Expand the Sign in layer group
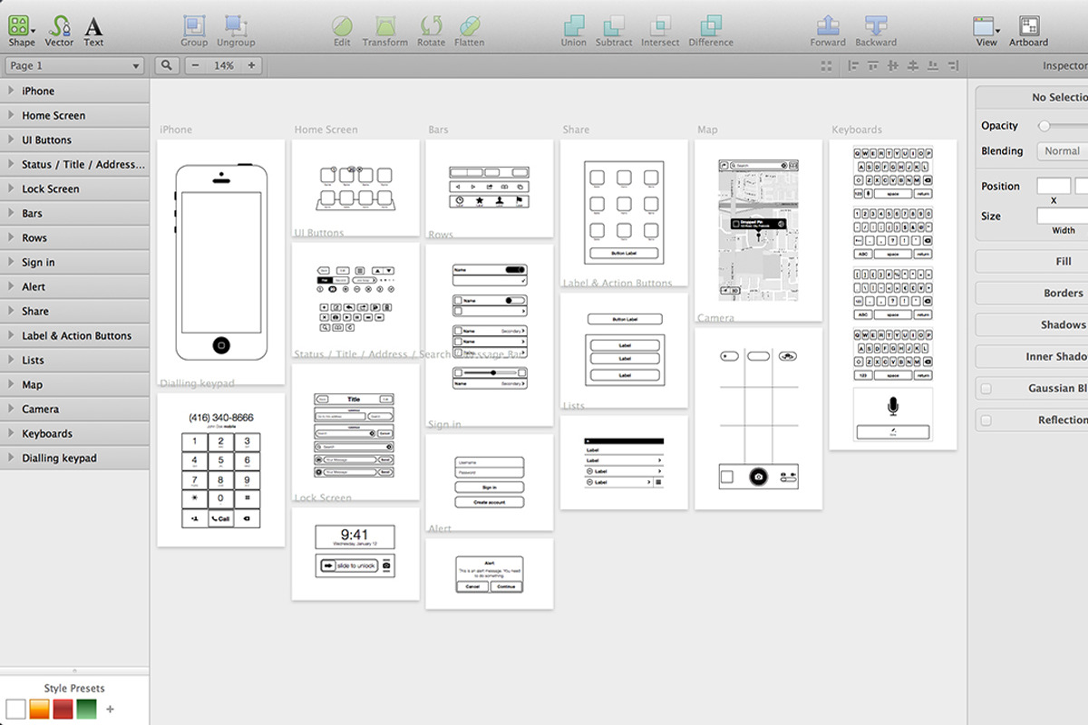The width and height of the screenshot is (1088, 725). point(10,262)
